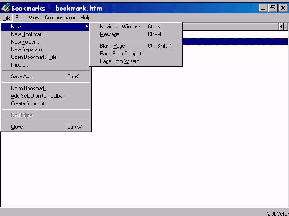The width and height of the screenshot is (289, 216).
Task: Click Open Bookmarks File menu item
Action: click(x=45, y=57)
